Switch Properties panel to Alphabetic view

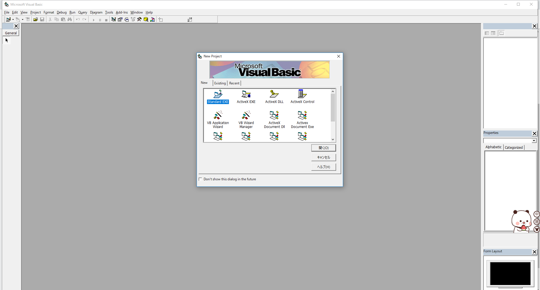click(x=493, y=147)
